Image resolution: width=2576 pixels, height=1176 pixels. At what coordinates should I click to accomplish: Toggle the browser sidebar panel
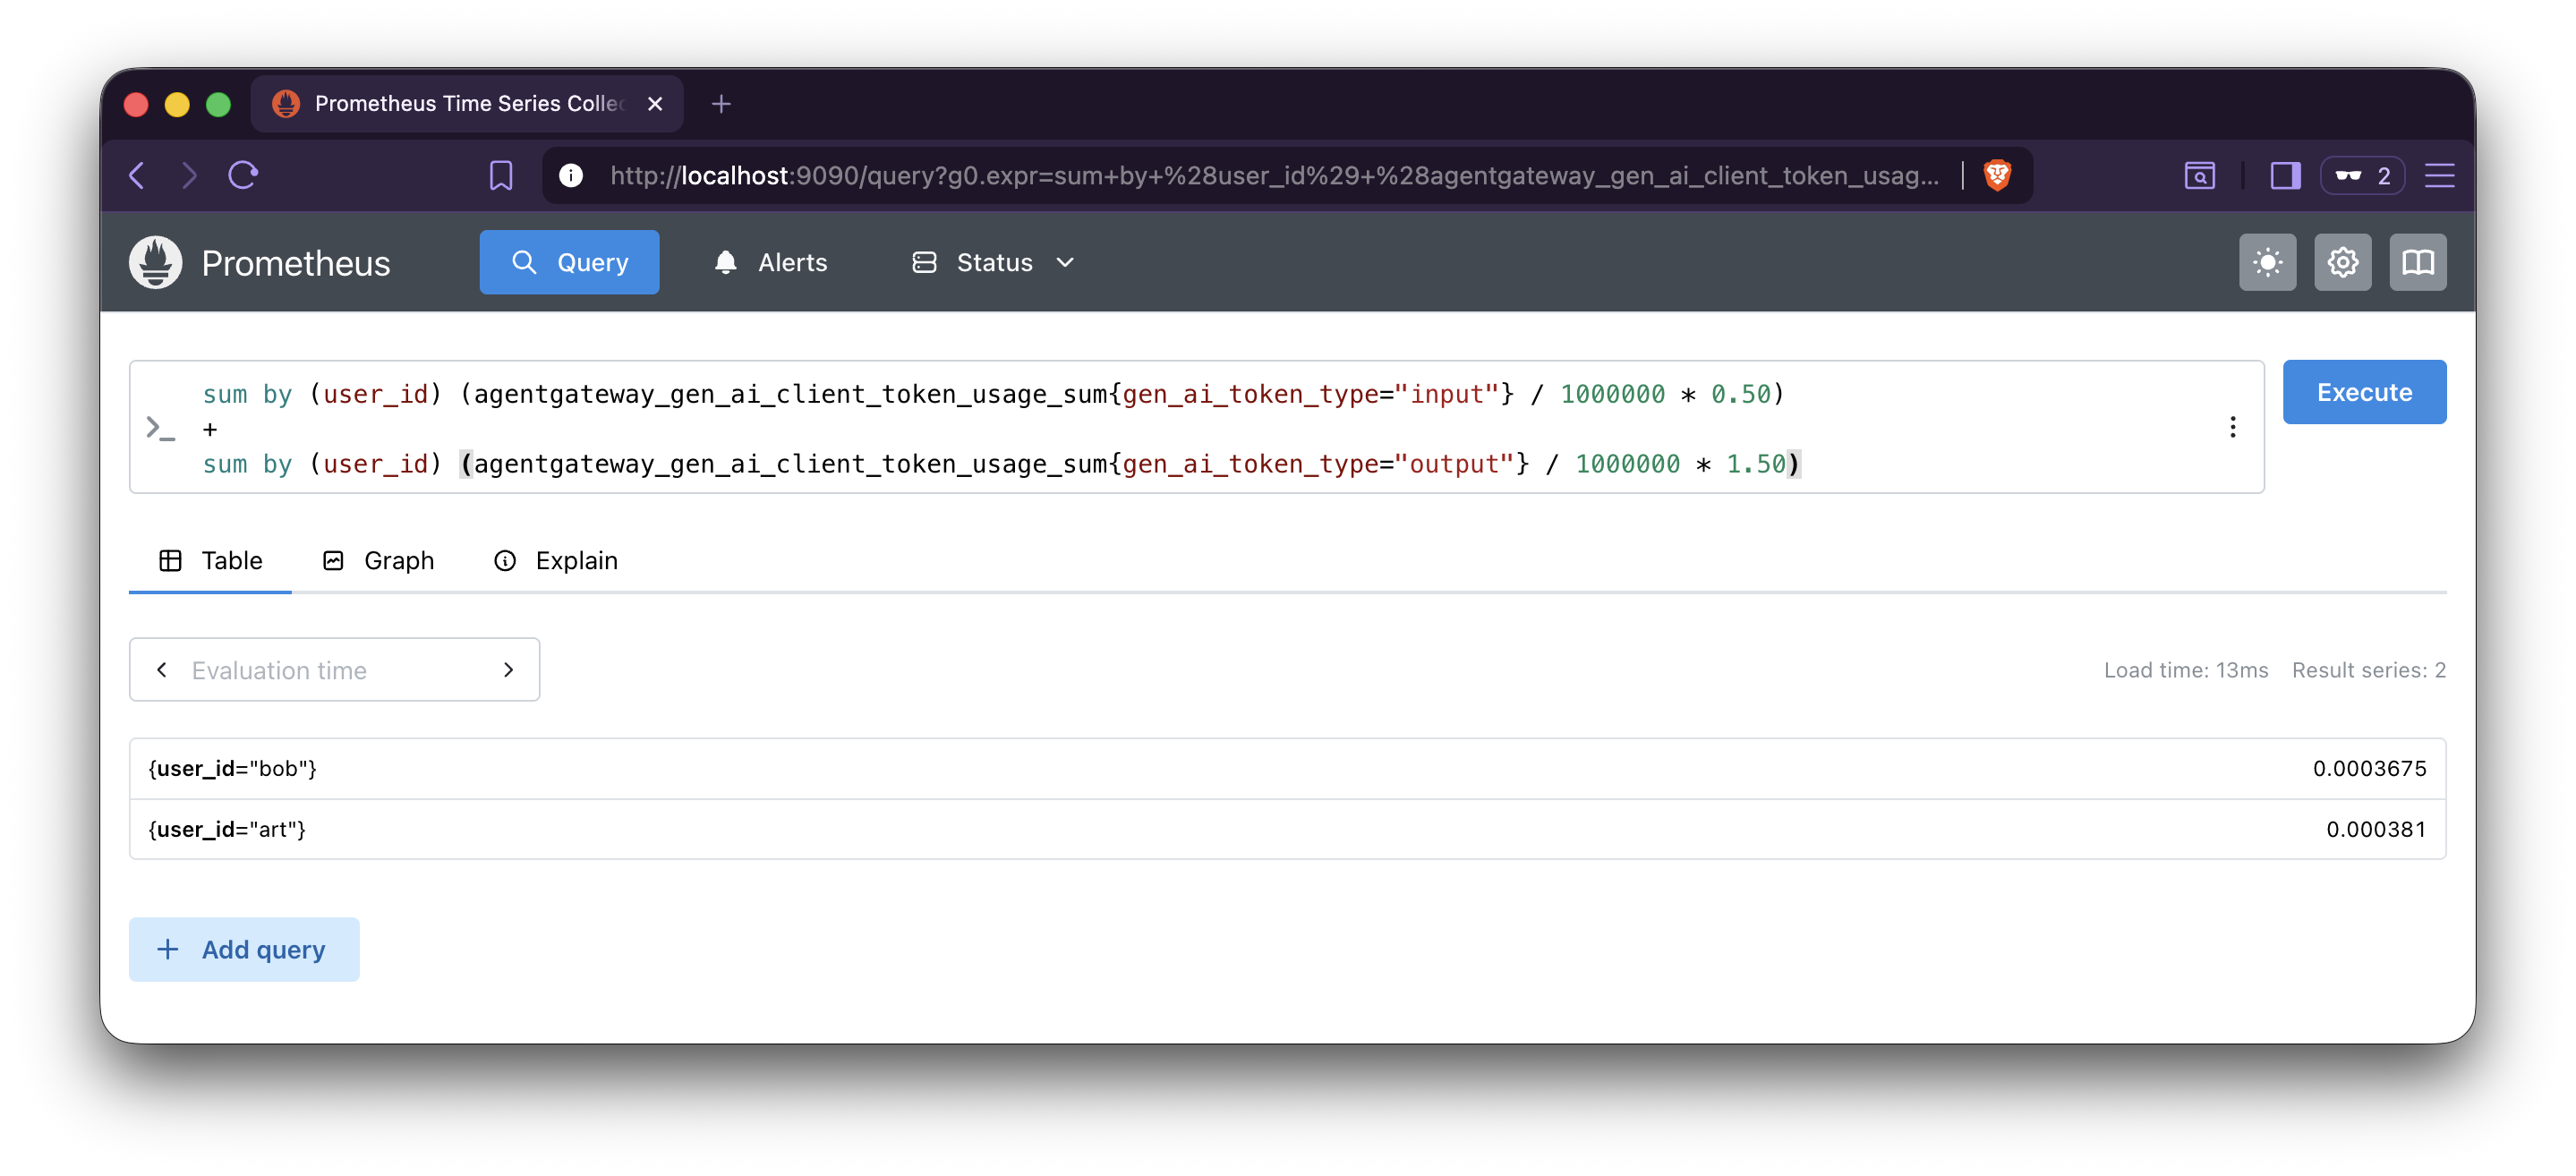(2285, 176)
